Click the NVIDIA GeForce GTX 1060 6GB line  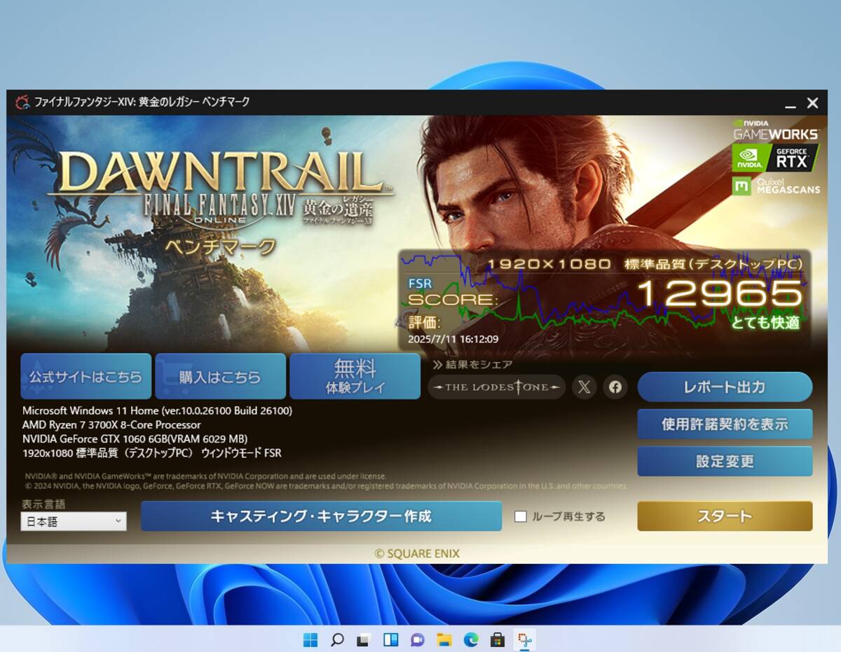(135, 439)
